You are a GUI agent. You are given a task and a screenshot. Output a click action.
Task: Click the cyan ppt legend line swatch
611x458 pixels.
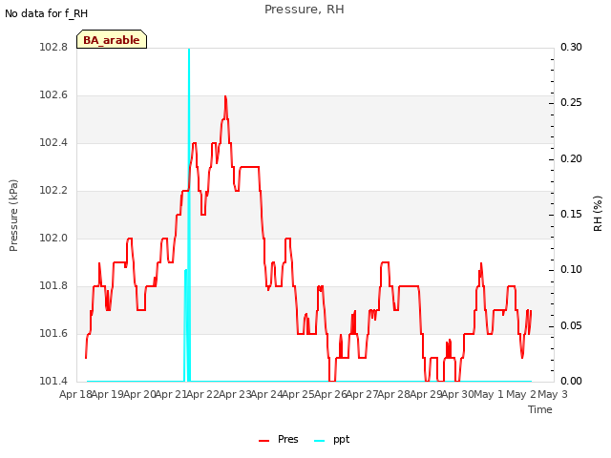tap(319, 441)
